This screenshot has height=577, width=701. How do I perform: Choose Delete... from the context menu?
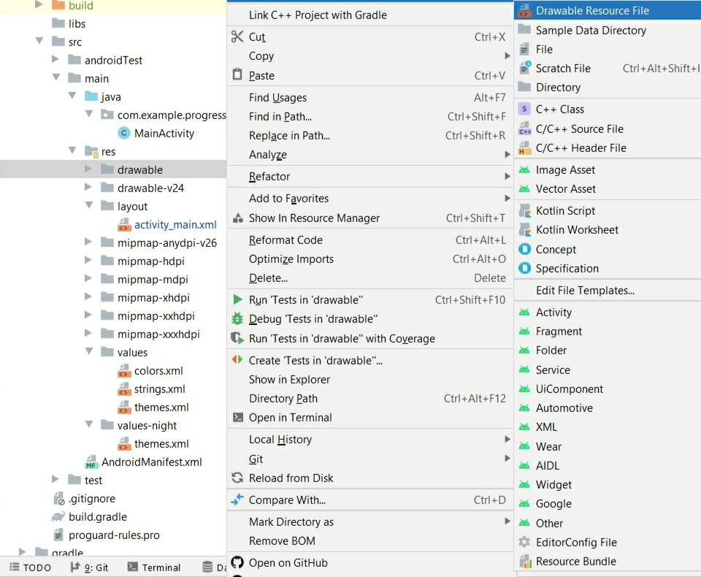[371, 278]
